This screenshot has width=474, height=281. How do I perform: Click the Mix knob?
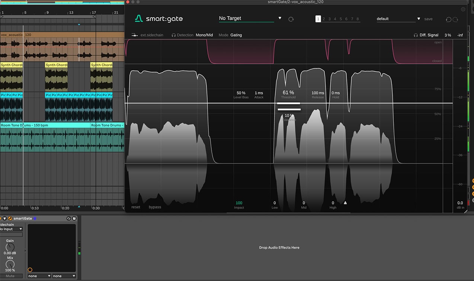pos(10,264)
